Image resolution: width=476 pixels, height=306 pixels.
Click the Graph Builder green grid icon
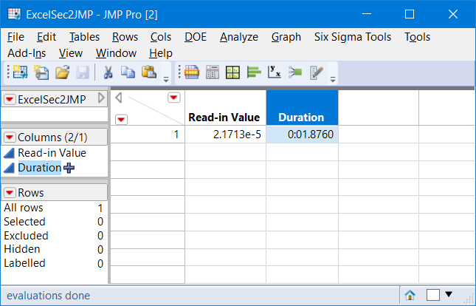point(233,73)
